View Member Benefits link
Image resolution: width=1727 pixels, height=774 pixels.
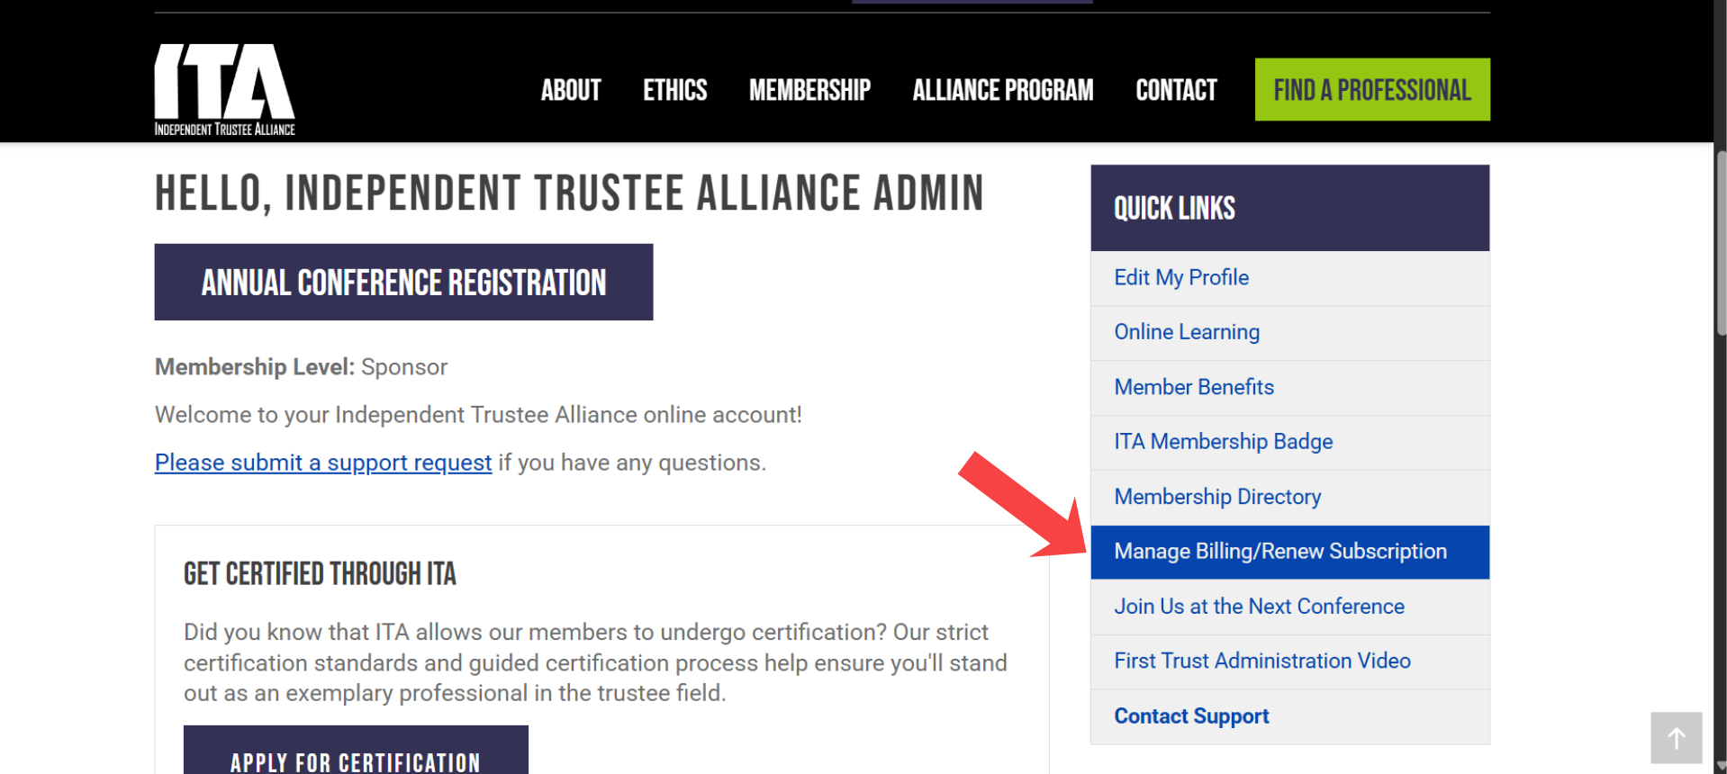pos(1193,387)
